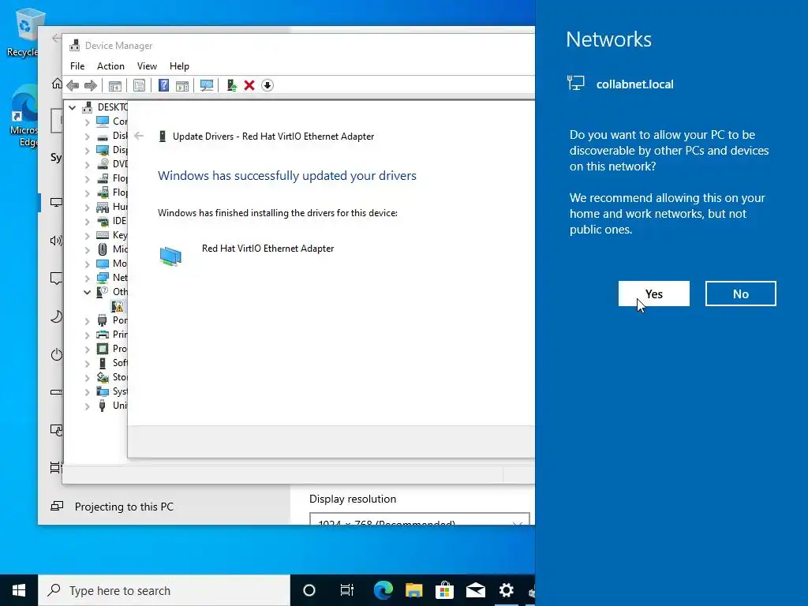This screenshot has height=606, width=808.
Task: Click Yes to allow network discovery
Action: click(x=653, y=294)
